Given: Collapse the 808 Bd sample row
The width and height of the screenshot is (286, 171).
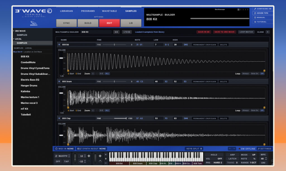Looking at the screenshot, I should pyautogui.click(x=59, y=45).
